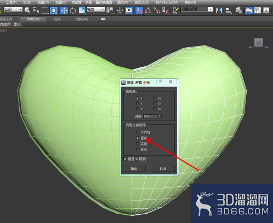273x223 pixels.
Task: Switch to the 自由形式 ribbon tab
Action: click(33, 19)
